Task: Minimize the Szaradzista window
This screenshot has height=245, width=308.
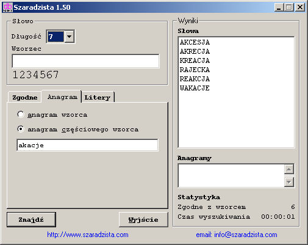Action: coord(279,7)
